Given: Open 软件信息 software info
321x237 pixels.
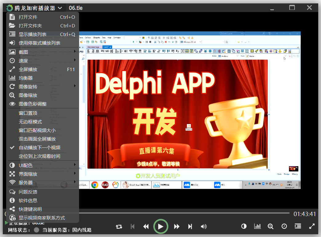Looking at the screenshot, I should point(42,200).
